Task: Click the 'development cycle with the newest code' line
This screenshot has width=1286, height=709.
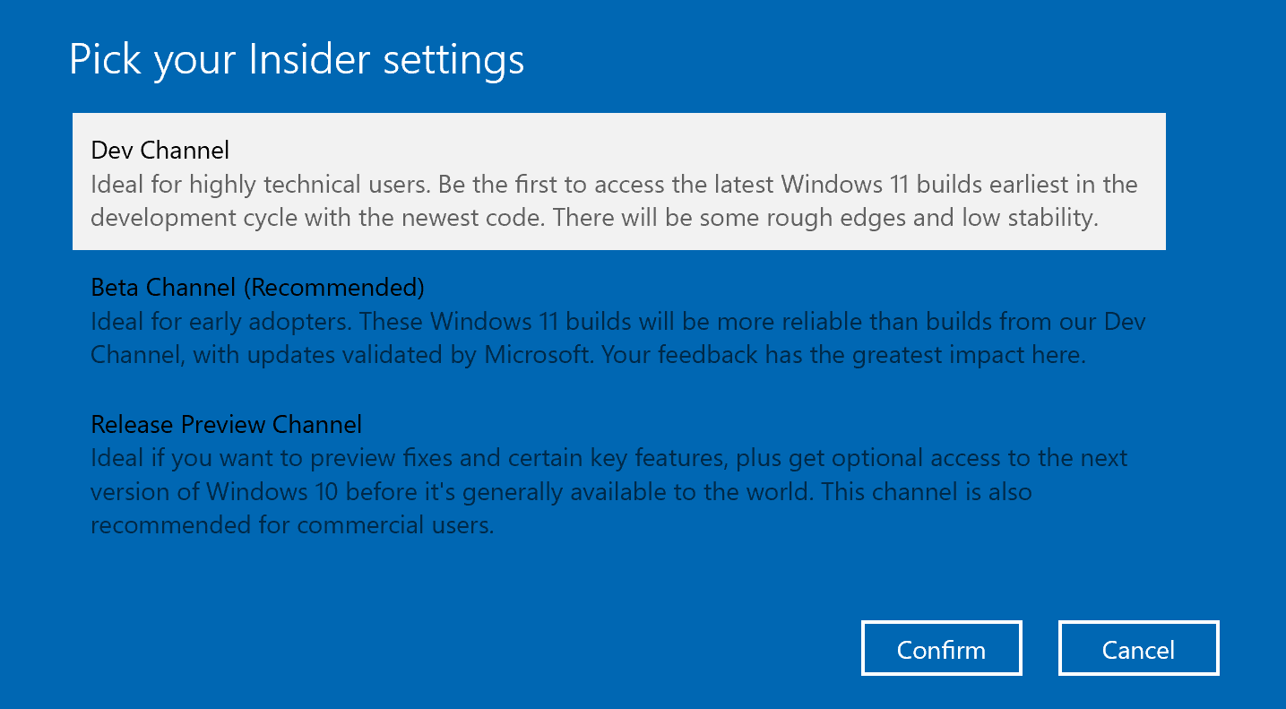Action: (x=594, y=219)
